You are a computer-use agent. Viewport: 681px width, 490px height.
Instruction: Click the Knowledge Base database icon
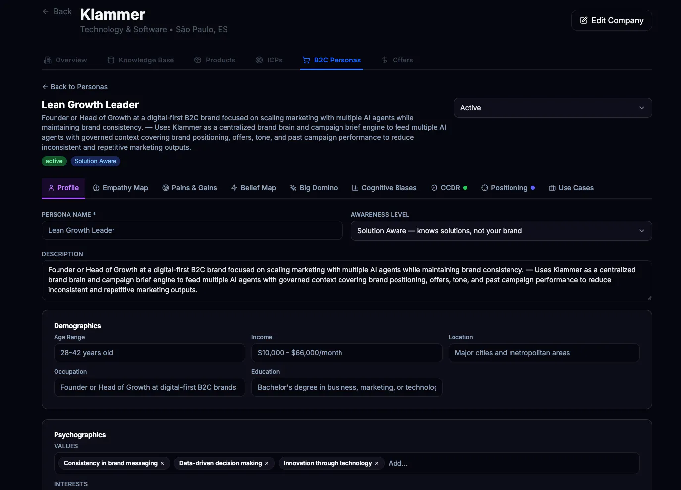111,60
